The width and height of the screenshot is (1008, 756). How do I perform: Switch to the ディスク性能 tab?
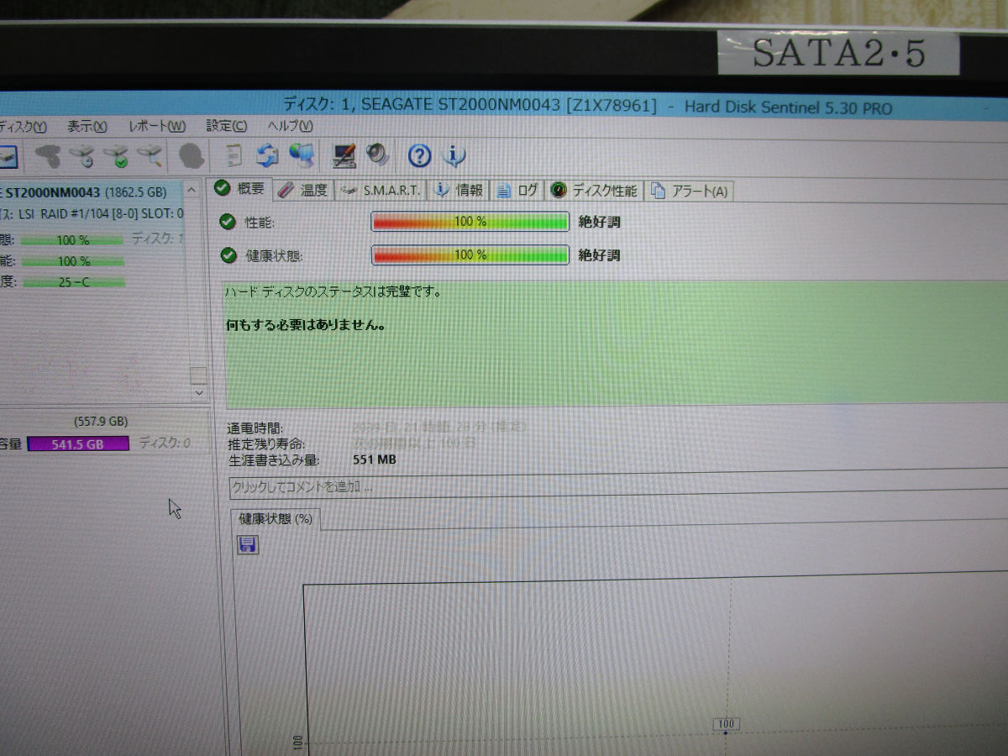pyautogui.click(x=594, y=191)
